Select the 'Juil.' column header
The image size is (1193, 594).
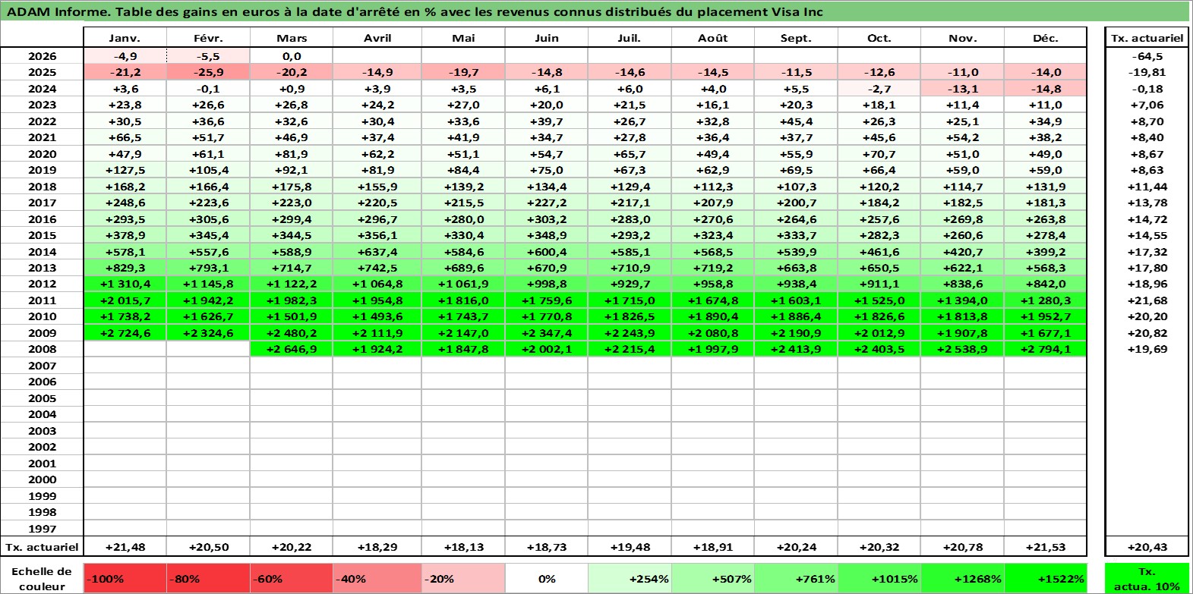630,38
